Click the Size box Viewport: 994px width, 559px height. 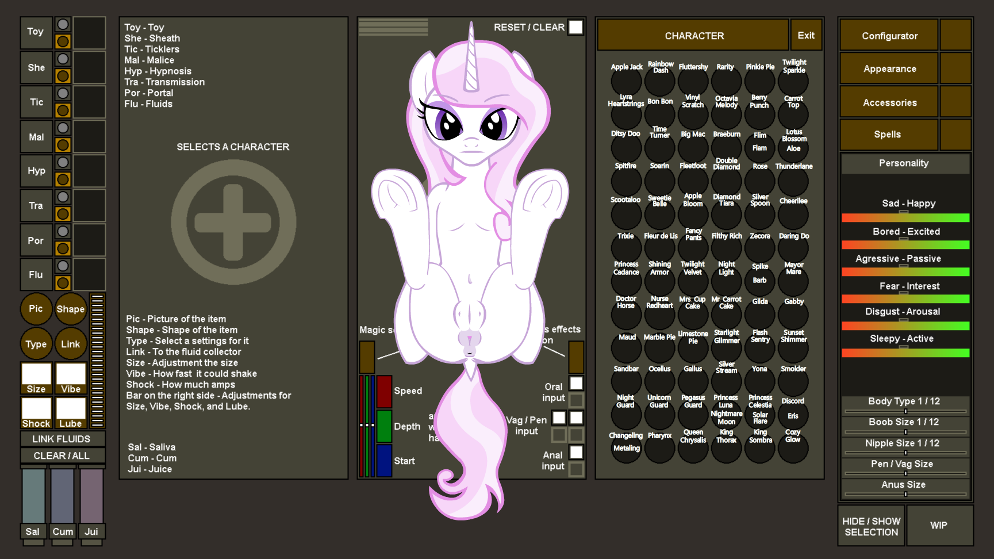(x=36, y=378)
